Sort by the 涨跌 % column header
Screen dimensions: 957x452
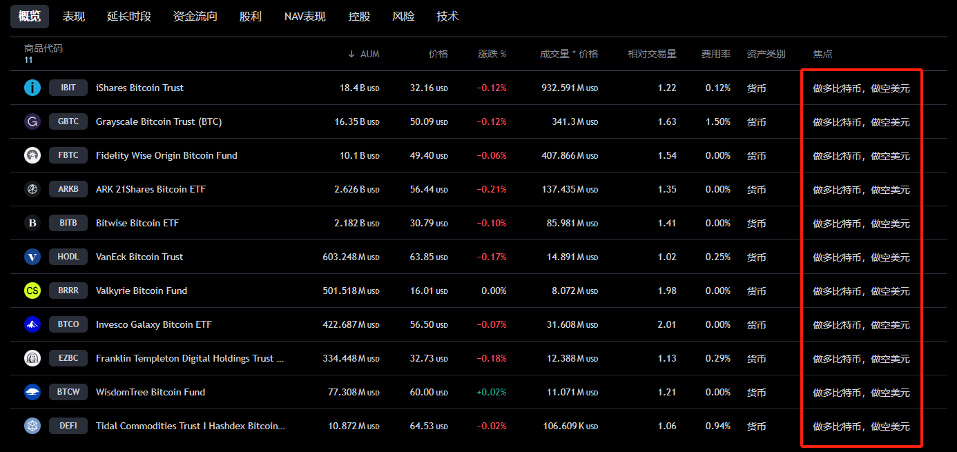pyautogui.click(x=492, y=54)
